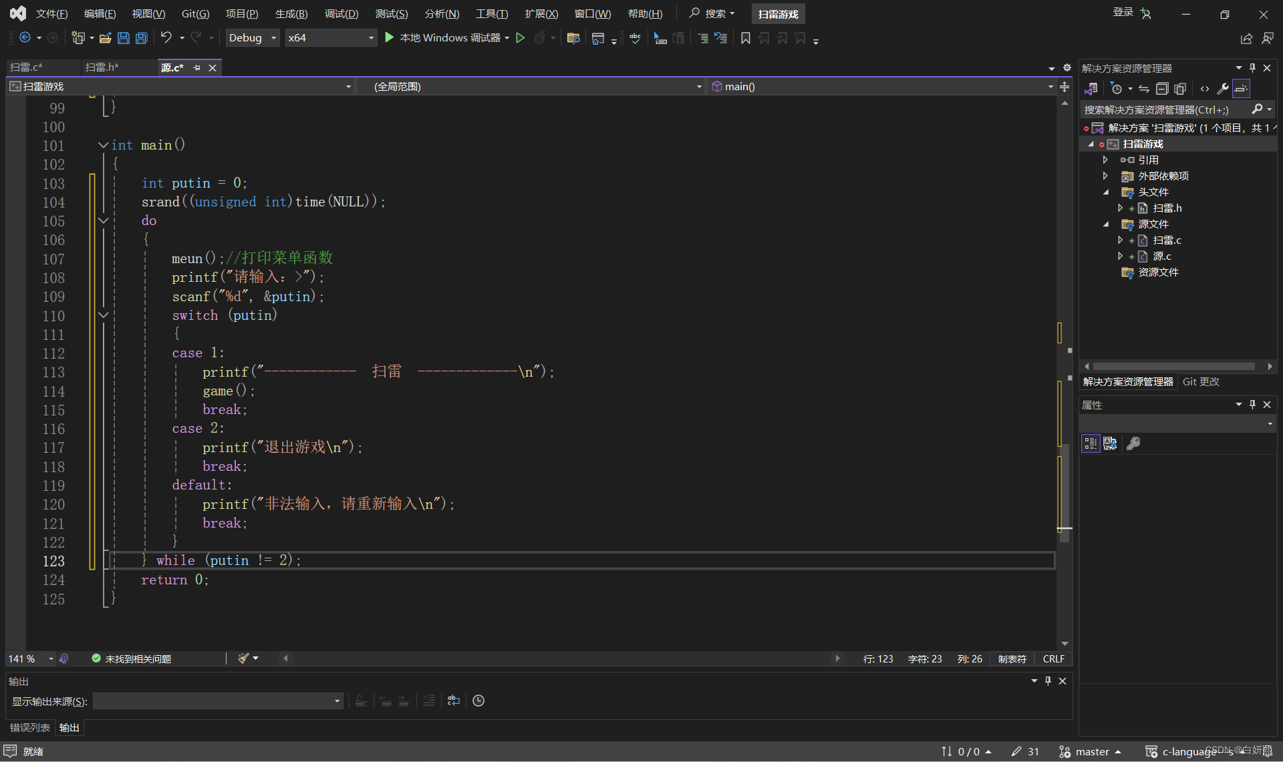Click the 未找到相关问题 status indicator

tap(131, 659)
